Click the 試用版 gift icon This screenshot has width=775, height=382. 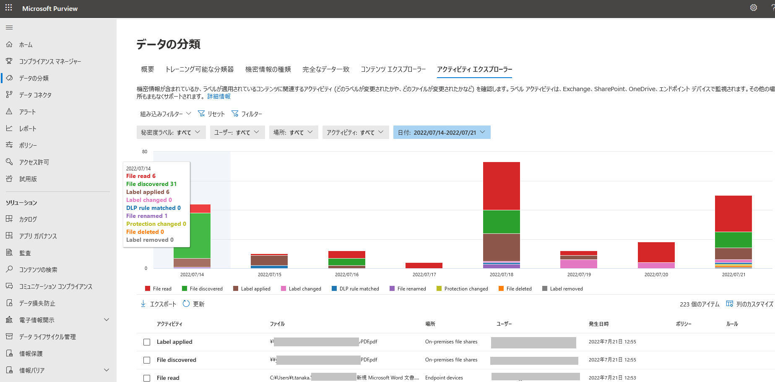(x=9, y=179)
